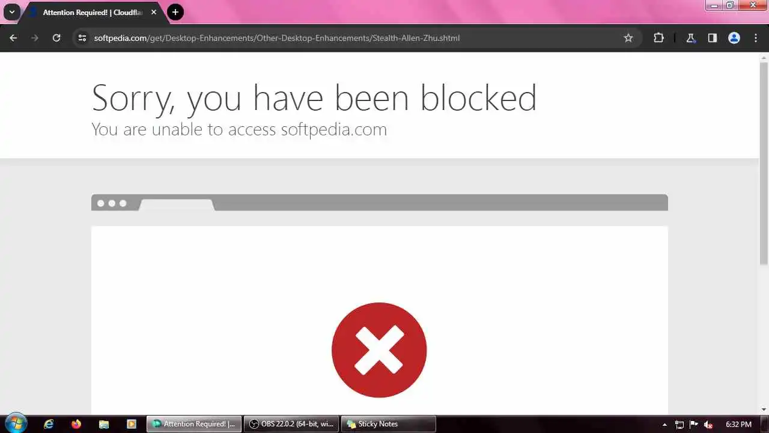
Task: View site information icon in address bar
Action: click(x=82, y=38)
